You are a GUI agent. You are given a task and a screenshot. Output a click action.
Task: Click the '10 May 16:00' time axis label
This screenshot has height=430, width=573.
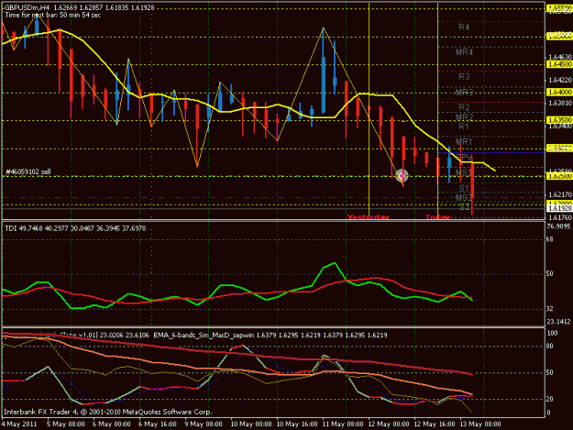tap(297, 424)
